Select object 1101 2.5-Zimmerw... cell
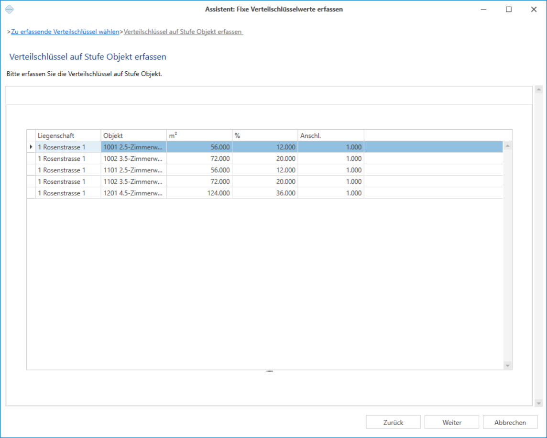This screenshot has height=438, width=547. 133,170
